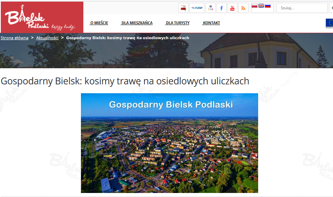Screen dimensions: 333x197
Task: Click the Gospodarny Bielsk article heading
Action: tap(125, 81)
